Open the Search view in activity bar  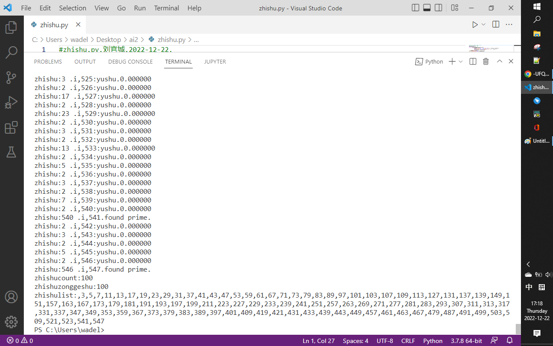click(x=11, y=53)
